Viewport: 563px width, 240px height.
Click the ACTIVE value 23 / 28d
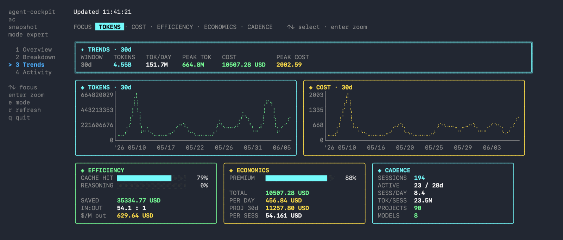429,186
